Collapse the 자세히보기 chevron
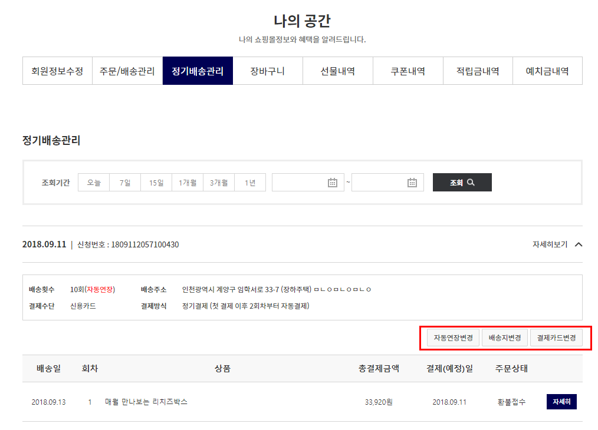The height and width of the screenshot is (430, 598). click(578, 244)
